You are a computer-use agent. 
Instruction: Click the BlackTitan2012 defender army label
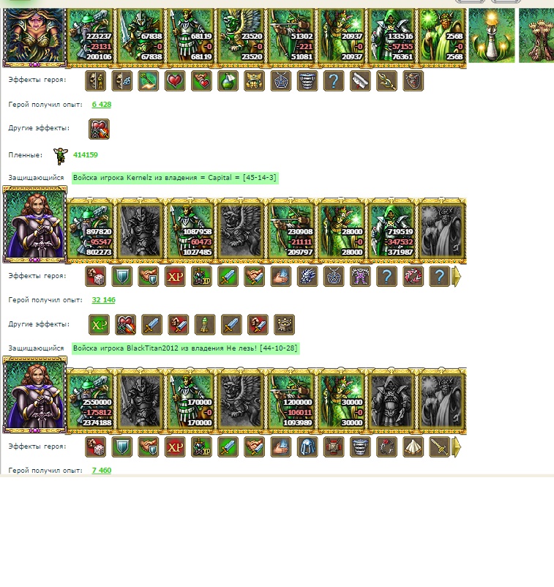[x=186, y=348]
